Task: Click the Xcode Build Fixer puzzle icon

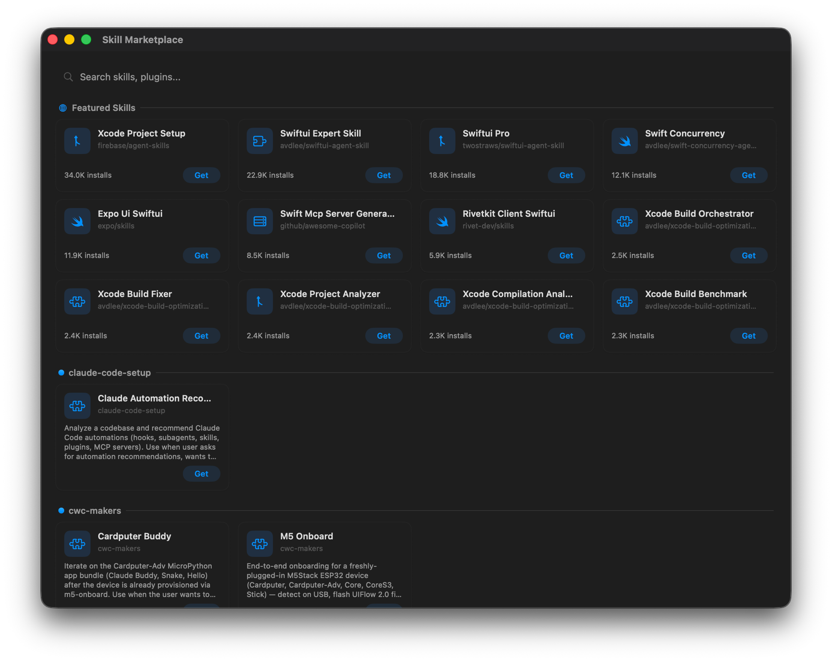Action: pos(77,301)
